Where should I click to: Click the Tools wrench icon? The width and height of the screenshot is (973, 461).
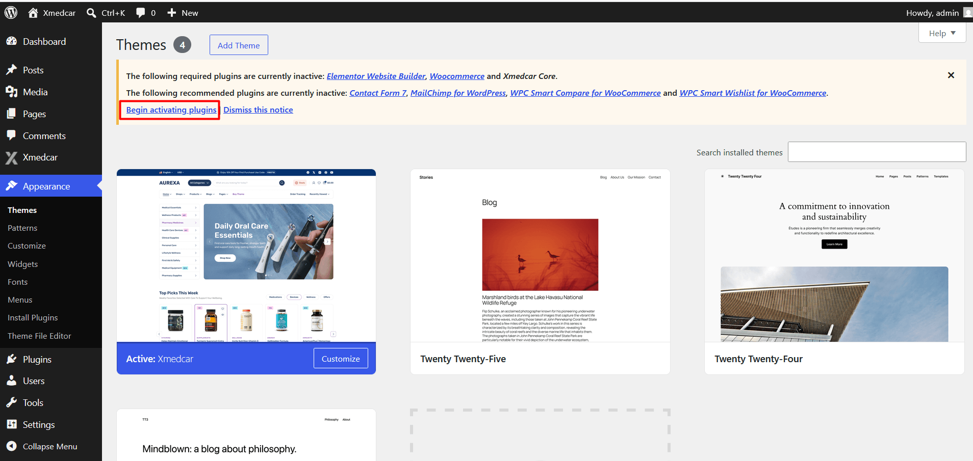coord(12,402)
